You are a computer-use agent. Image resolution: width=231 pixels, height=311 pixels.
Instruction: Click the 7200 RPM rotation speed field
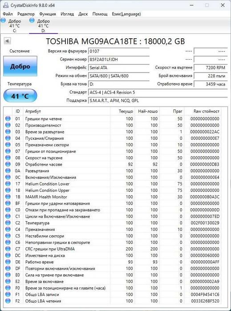211,68
